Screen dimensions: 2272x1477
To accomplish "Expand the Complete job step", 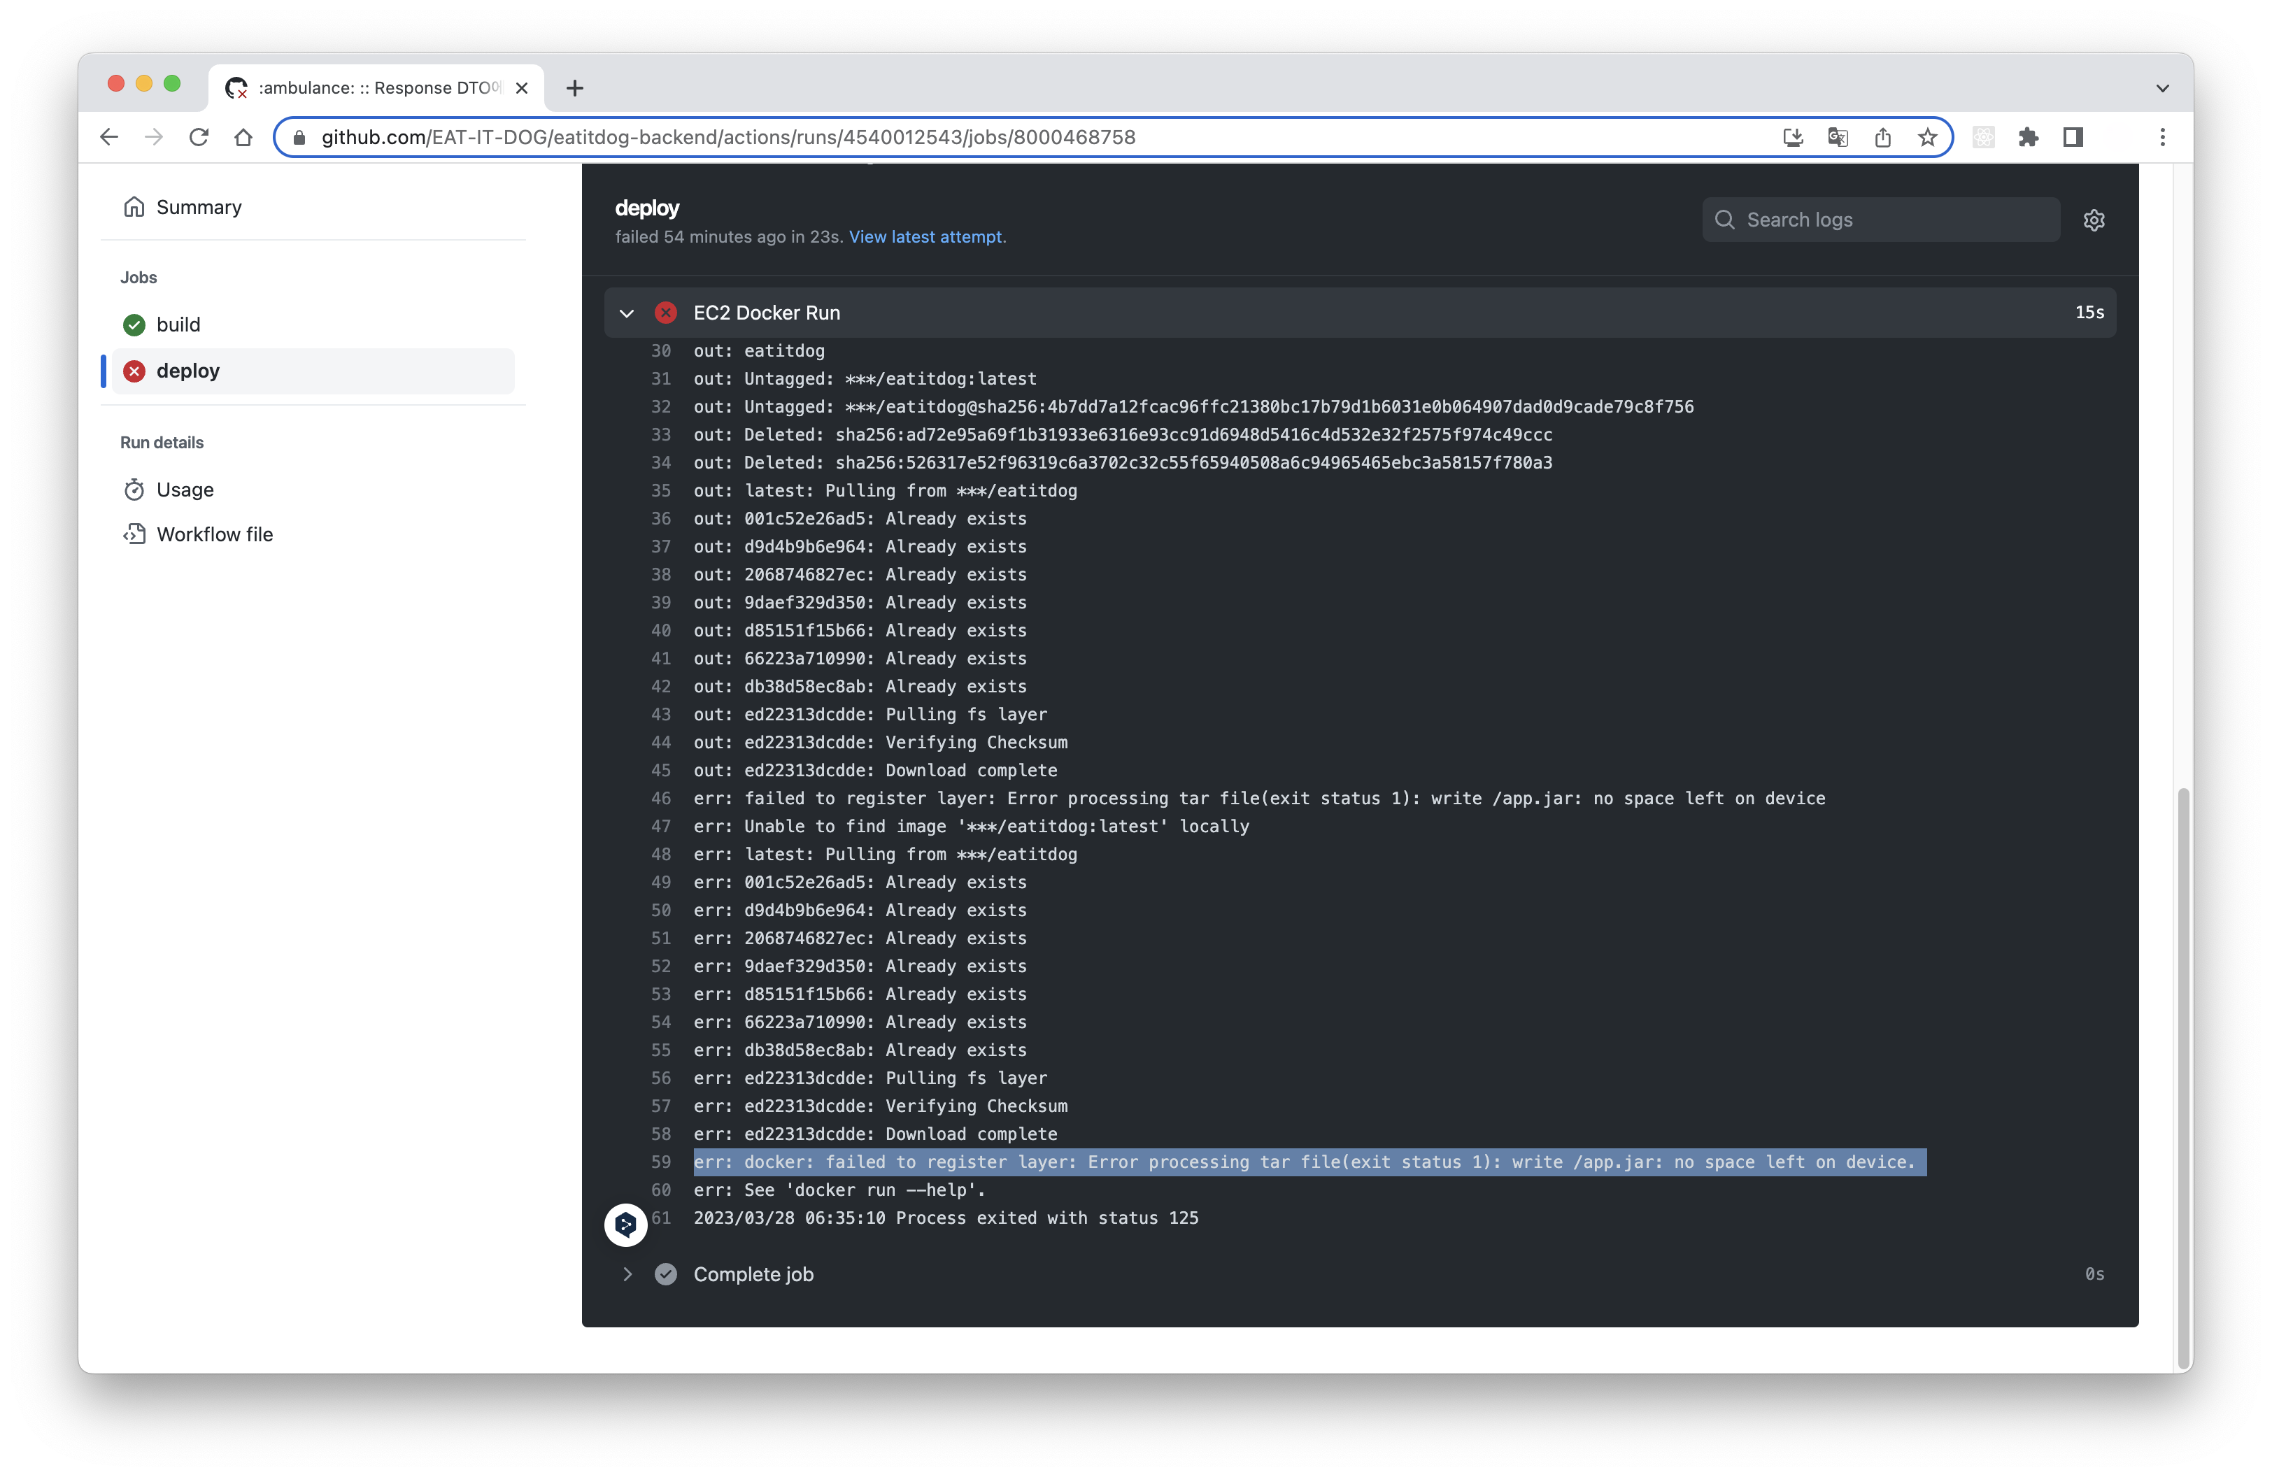I will [627, 1273].
